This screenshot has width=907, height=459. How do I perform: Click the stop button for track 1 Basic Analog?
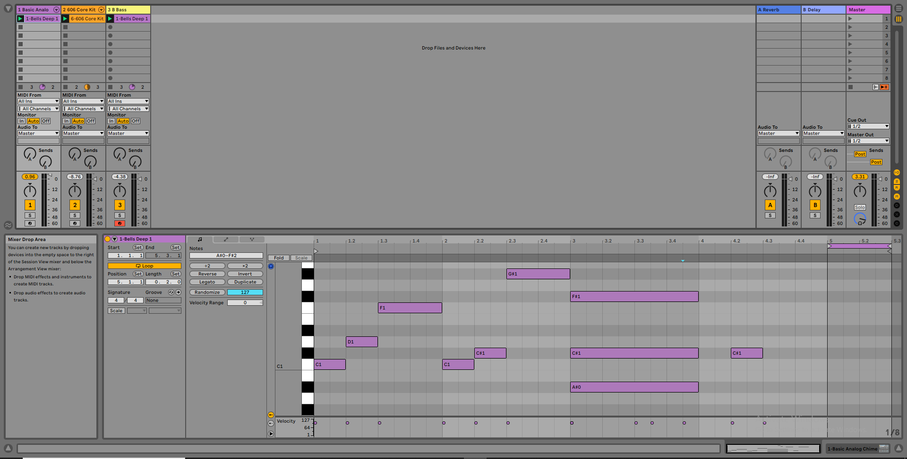pyautogui.click(x=20, y=87)
